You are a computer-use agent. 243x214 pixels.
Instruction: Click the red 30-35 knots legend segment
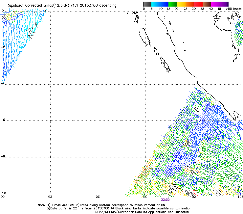click(198, 4)
